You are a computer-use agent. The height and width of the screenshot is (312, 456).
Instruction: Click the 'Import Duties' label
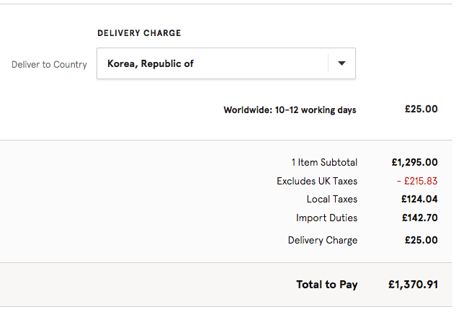[x=326, y=218]
